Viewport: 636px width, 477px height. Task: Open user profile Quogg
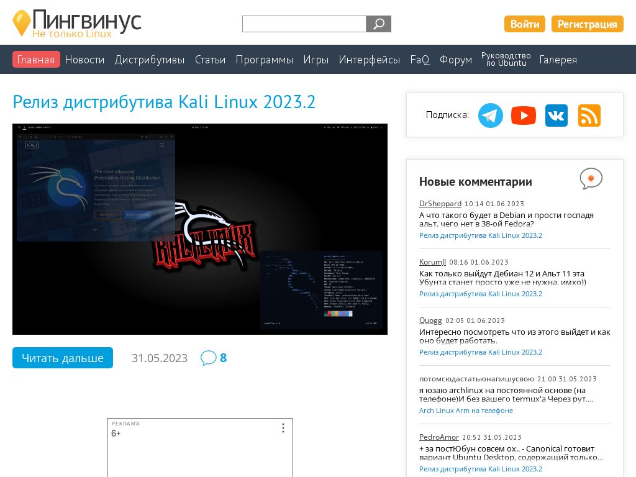click(x=430, y=320)
